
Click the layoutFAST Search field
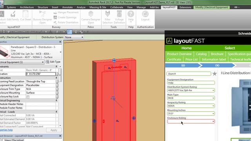pos(189,74)
